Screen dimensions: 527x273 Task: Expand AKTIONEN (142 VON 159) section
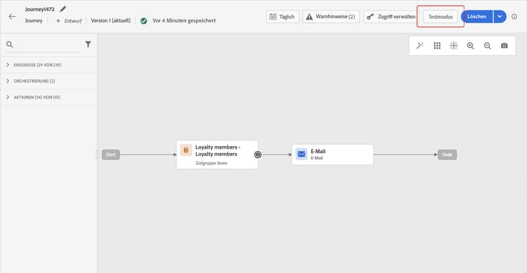pyautogui.click(x=48, y=97)
